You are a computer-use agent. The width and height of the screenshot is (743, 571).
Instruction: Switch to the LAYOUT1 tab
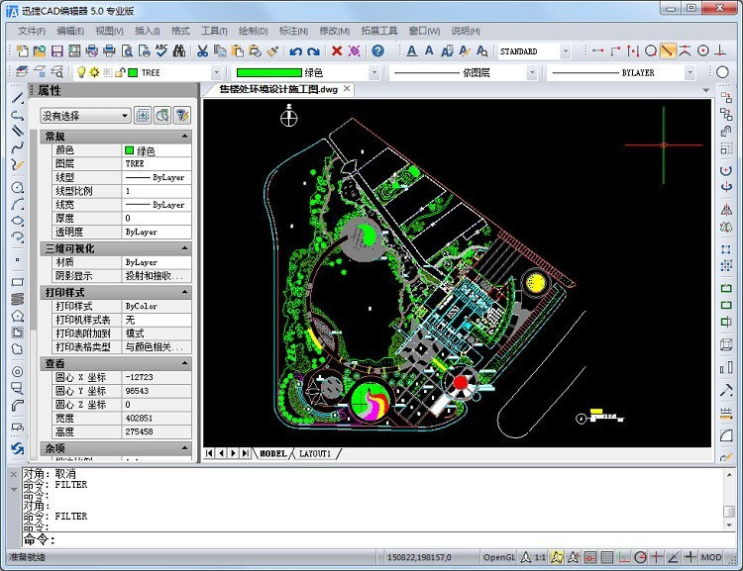[x=316, y=453]
